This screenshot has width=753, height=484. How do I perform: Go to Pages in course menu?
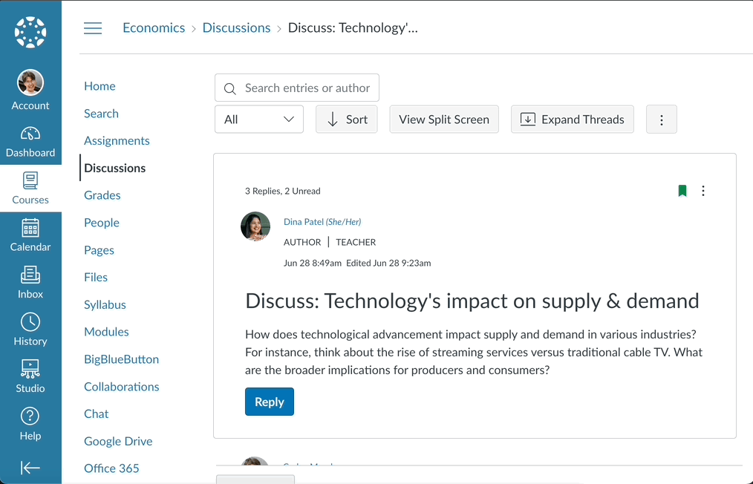click(99, 250)
